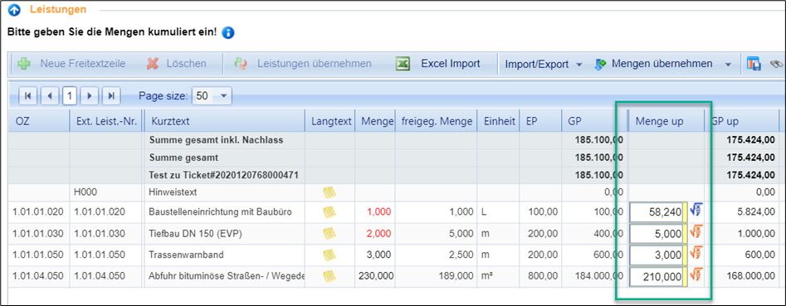Screen dimensions: 786x306
Task: Click the window layout icon in the toolbar
Action: click(x=754, y=64)
